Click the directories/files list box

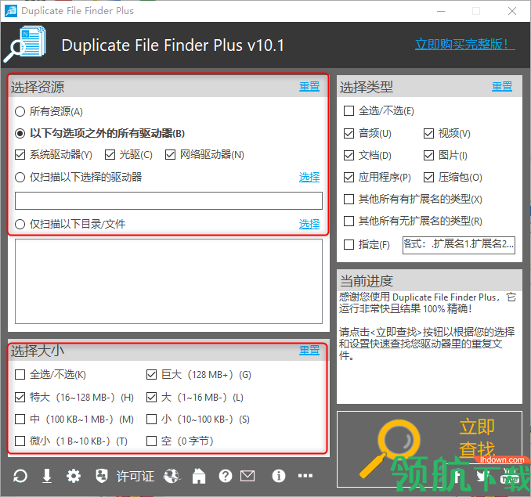(168, 282)
